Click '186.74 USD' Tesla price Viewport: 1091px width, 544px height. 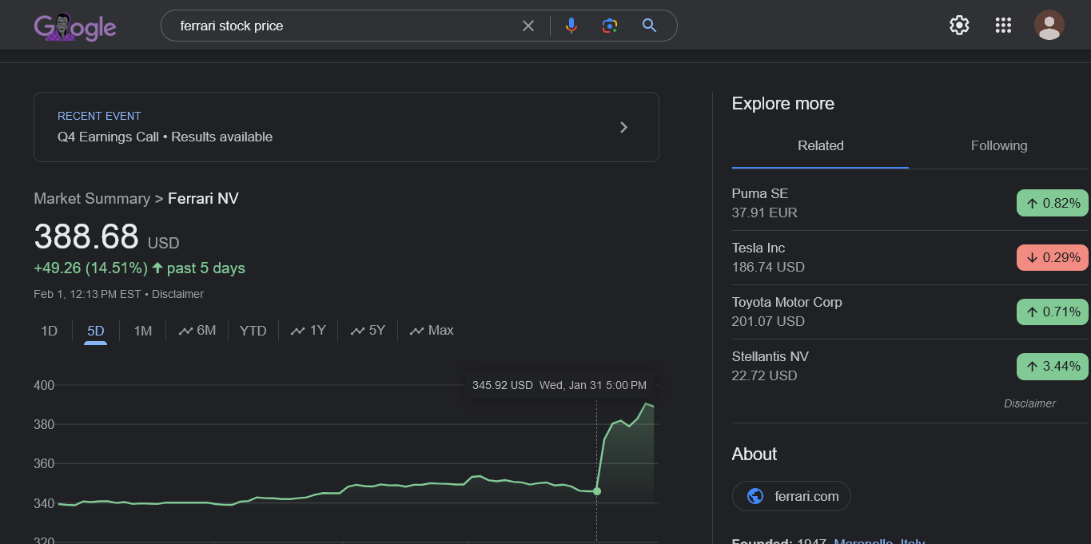point(768,267)
